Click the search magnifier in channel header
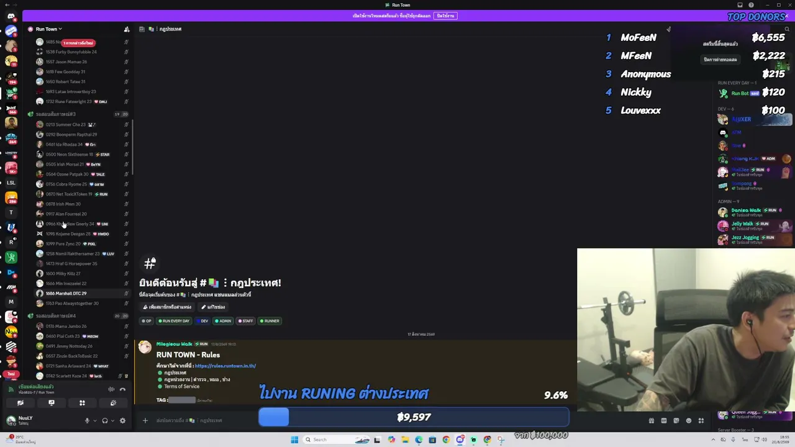This screenshot has width=795, height=447. [787, 29]
